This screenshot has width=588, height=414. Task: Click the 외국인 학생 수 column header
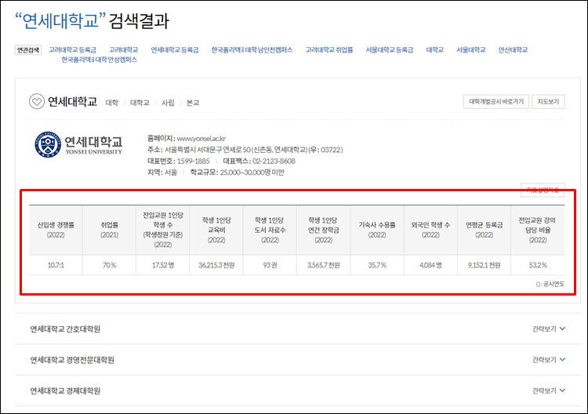[x=430, y=230]
